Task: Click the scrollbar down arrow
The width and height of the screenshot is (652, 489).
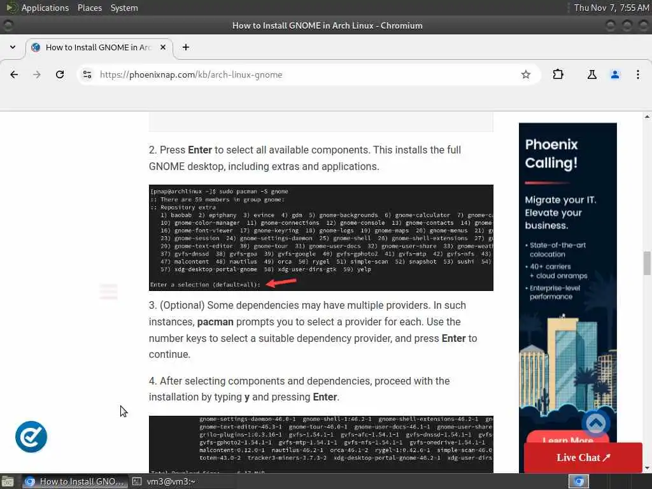Action: 647,469
